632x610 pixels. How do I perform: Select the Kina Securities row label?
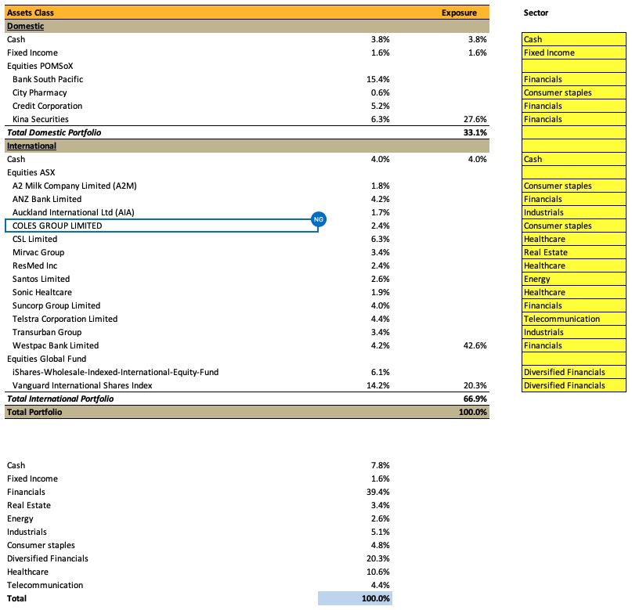click(x=40, y=119)
